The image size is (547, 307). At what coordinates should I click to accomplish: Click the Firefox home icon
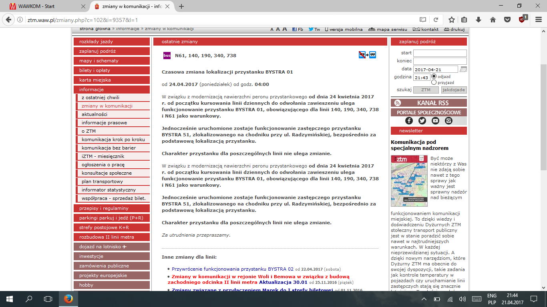tap(493, 20)
